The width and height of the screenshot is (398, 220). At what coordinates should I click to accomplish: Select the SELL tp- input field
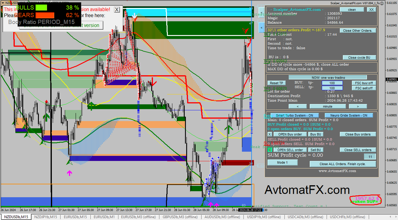pos(332,88)
